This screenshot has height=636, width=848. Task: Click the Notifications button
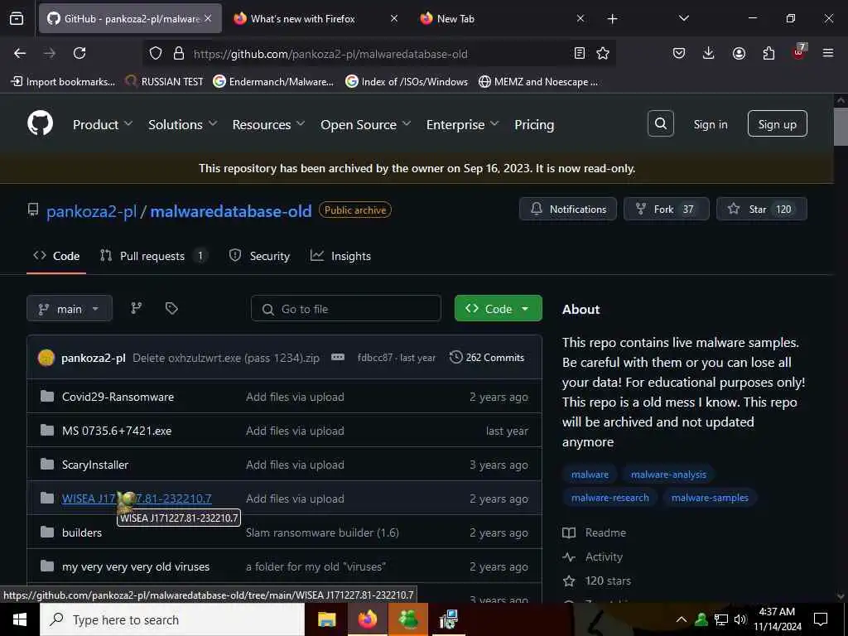[x=568, y=209]
